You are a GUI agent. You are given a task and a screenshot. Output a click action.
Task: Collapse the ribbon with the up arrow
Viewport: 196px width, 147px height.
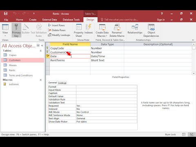(x=193, y=40)
